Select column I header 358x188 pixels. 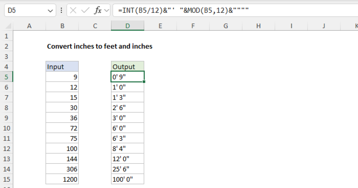click(291, 26)
